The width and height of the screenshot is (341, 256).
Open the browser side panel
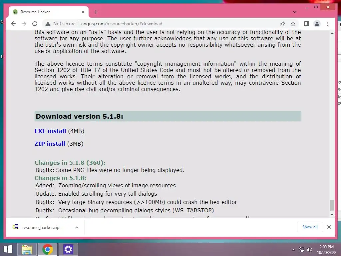[x=306, y=24]
